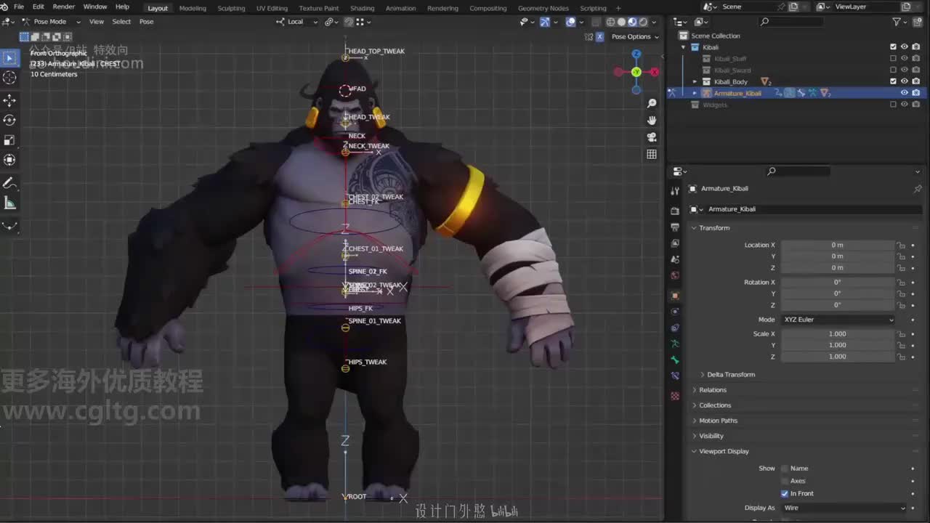Select the Annotate tool
This screenshot has height=523, width=930.
(x=10, y=183)
